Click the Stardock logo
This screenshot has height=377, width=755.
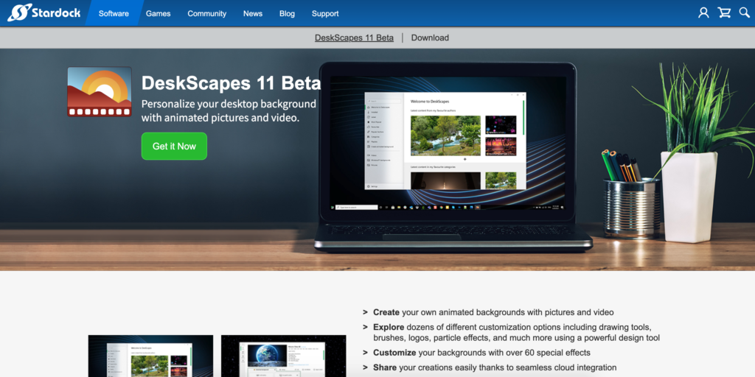click(x=44, y=13)
